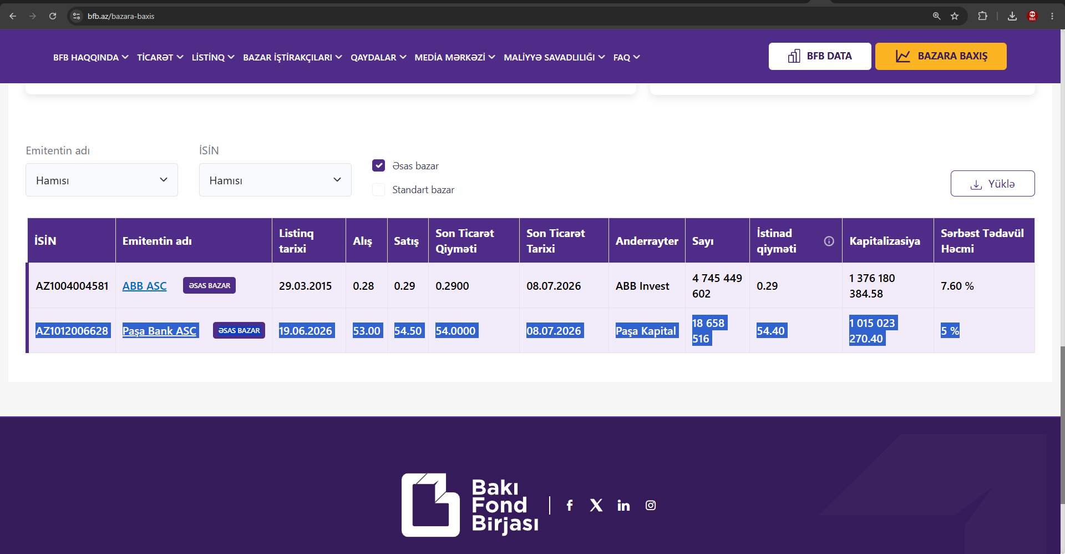Open the Chrome three-dot menu
This screenshot has height=554, width=1065.
point(1052,16)
